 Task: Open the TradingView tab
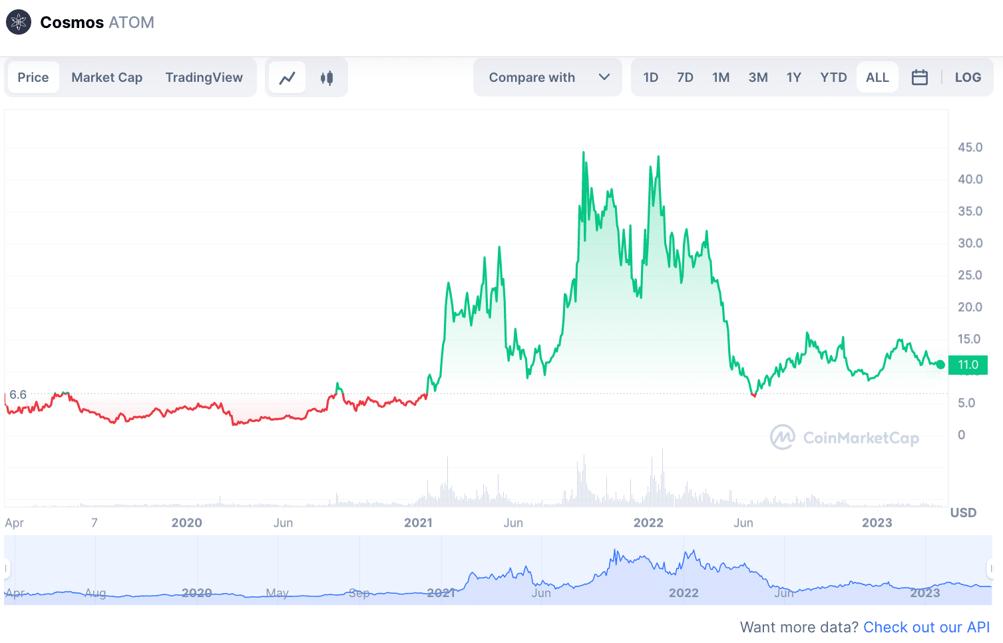[x=204, y=77]
